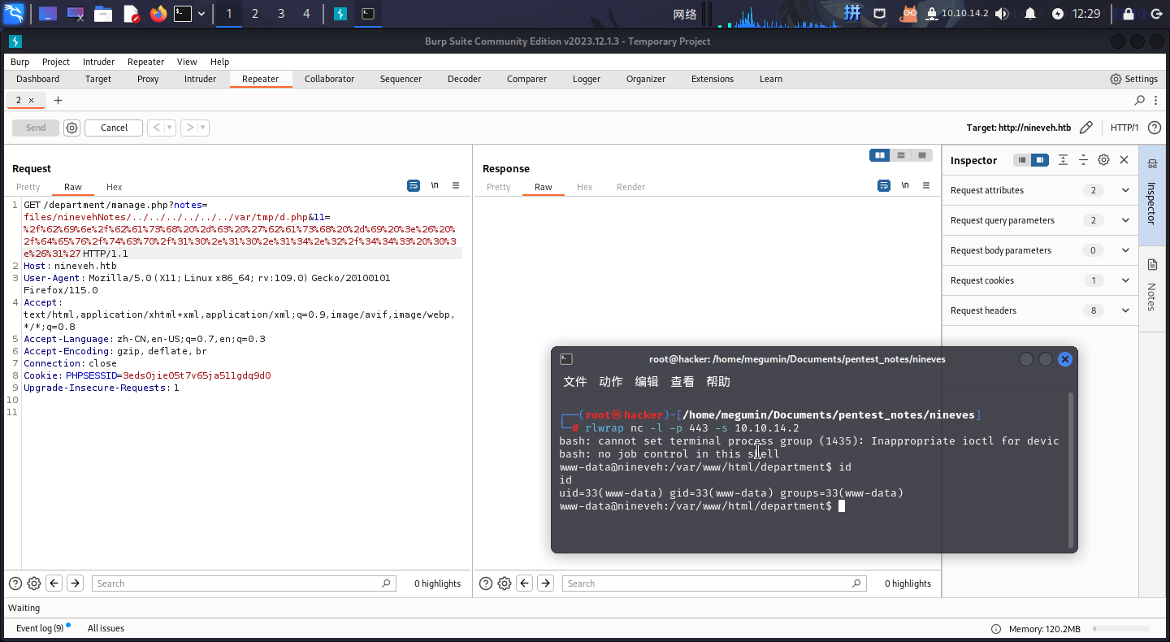The height and width of the screenshot is (642, 1170).
Task: Switch to the Proxy tab
Action: pos(148,79)
